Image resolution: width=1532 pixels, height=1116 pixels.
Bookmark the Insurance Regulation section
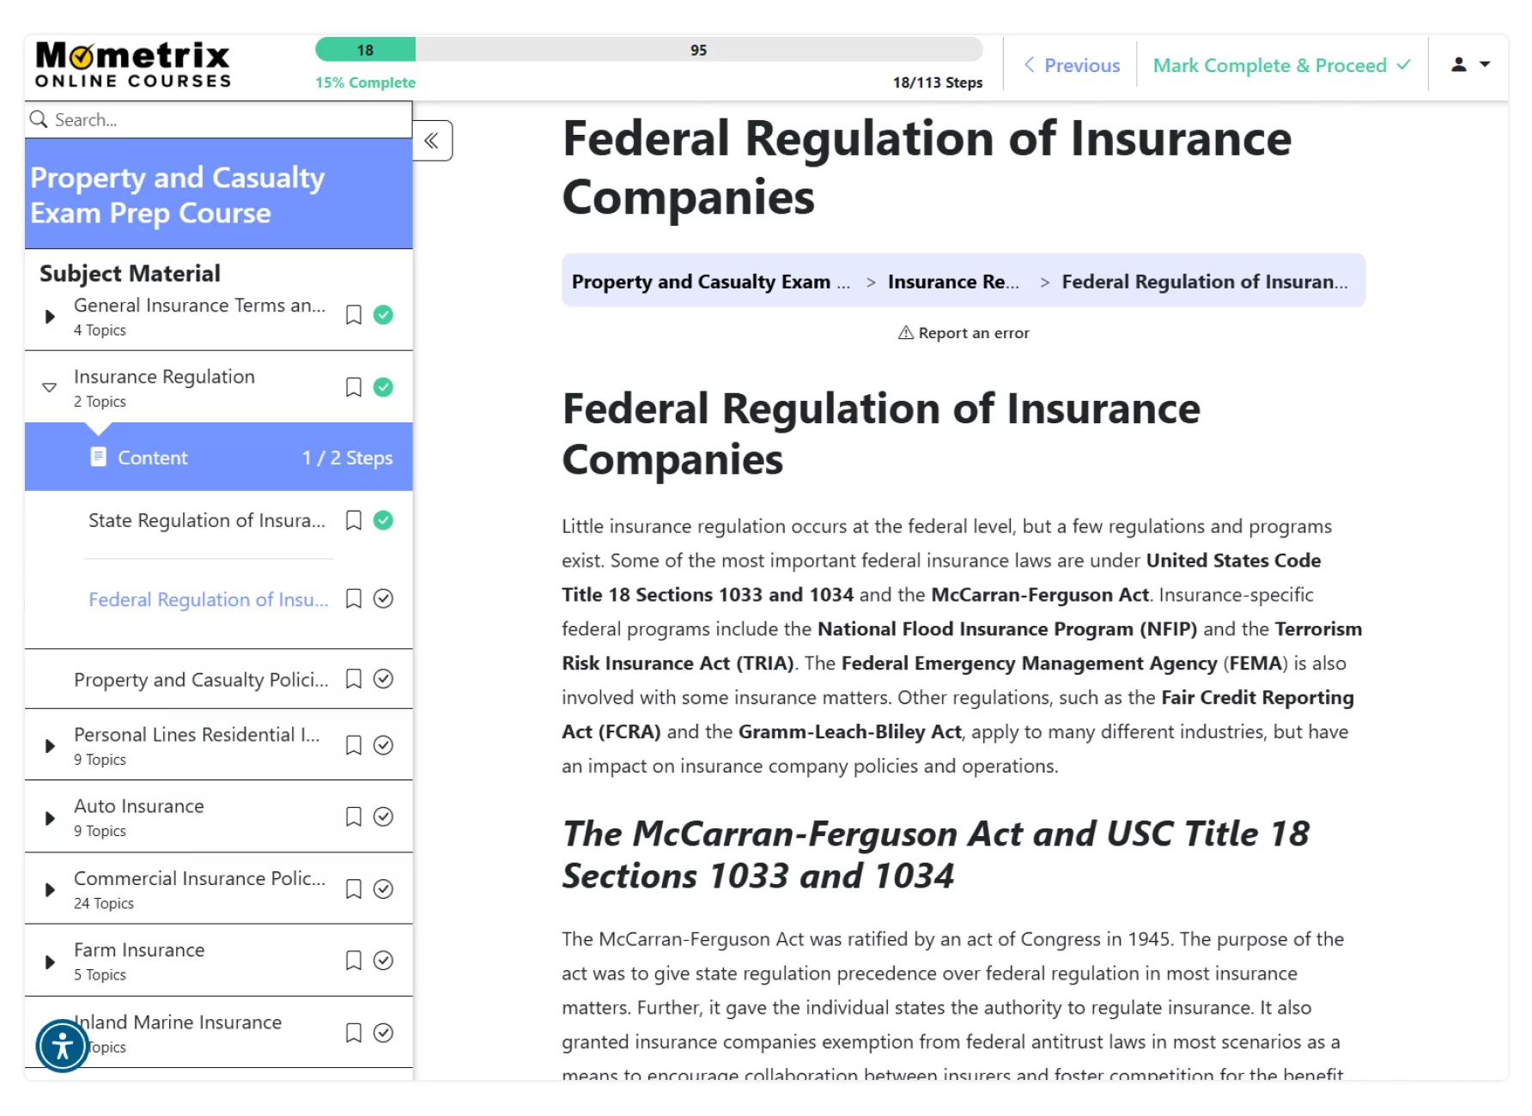pos(353,387)
